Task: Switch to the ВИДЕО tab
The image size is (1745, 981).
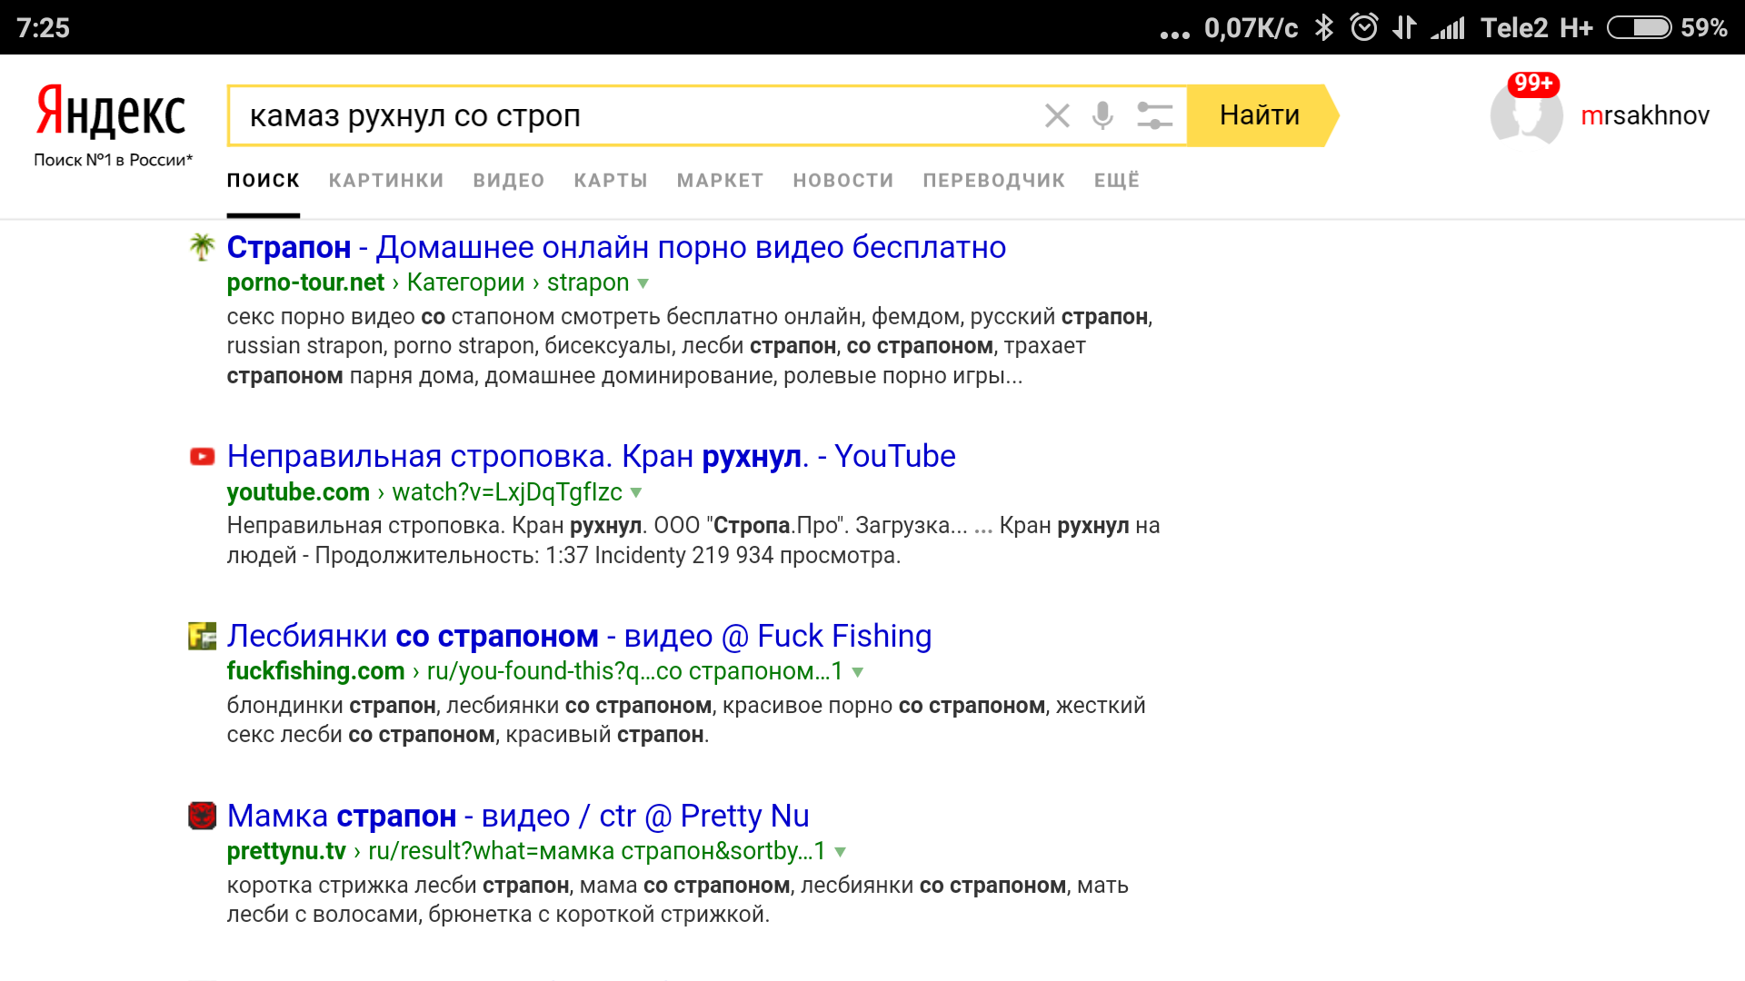Action: (509, 181)
